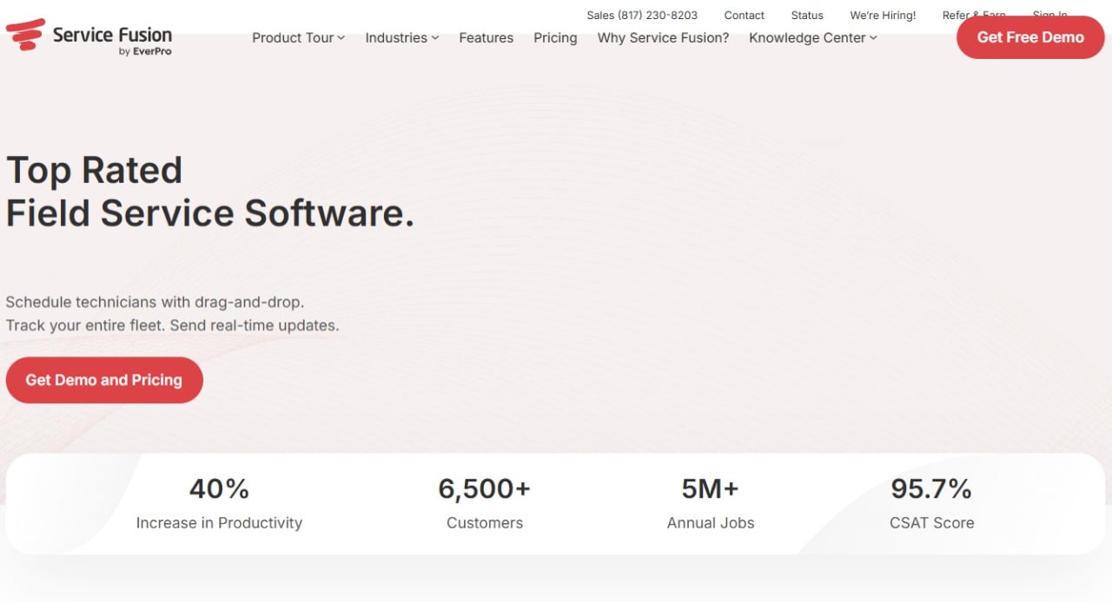Viewport: 1112px width, 602px height.
Task: Select the 6,500+ Customers statistic
Action: [x=485, y=503]
